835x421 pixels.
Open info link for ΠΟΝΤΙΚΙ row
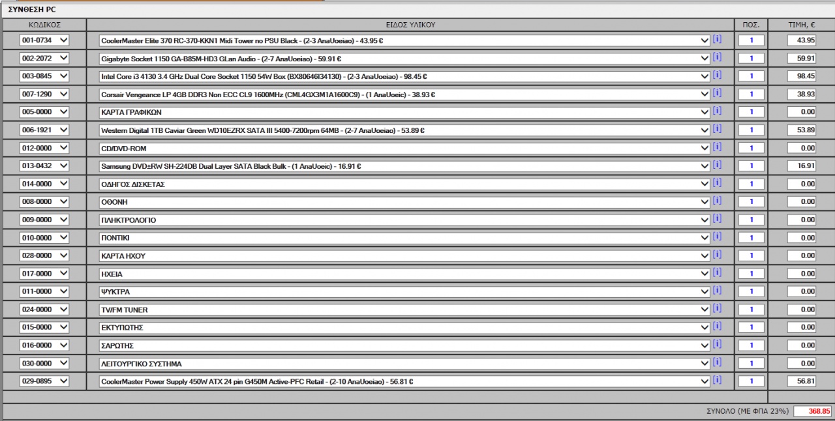717,237
